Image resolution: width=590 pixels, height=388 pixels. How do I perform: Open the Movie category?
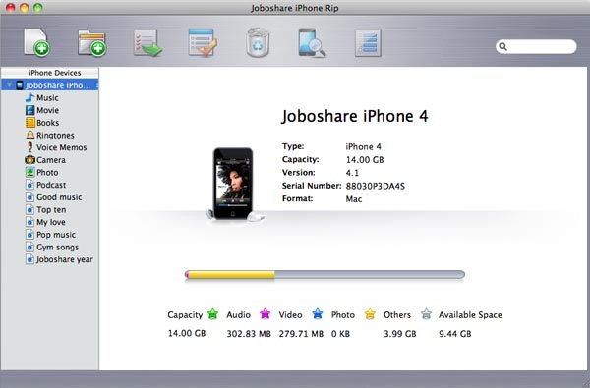47,110
